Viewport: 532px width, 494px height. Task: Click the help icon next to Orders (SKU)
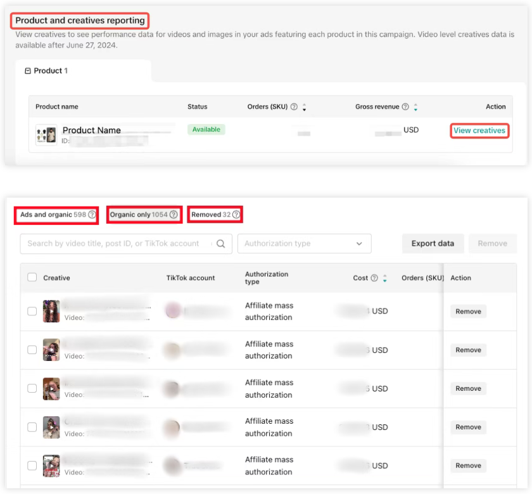click(294, 107)
